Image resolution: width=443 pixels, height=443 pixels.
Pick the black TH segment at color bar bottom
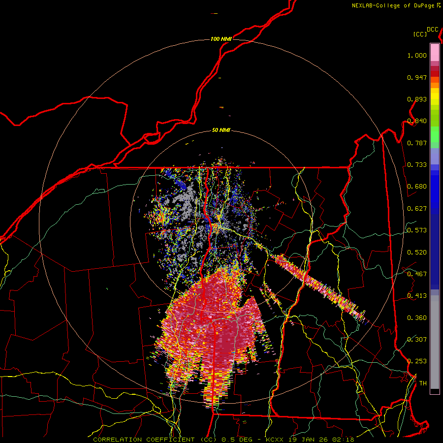(x=435, y=391)
